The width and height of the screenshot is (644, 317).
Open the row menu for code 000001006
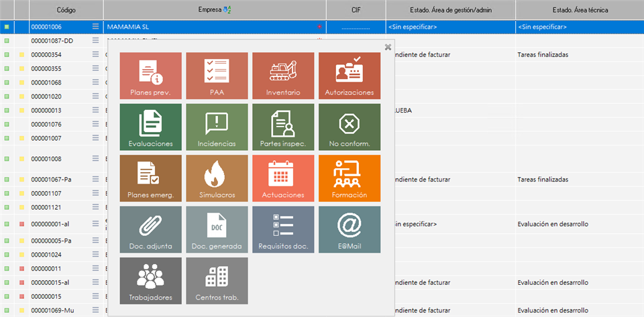pos(96,27)
